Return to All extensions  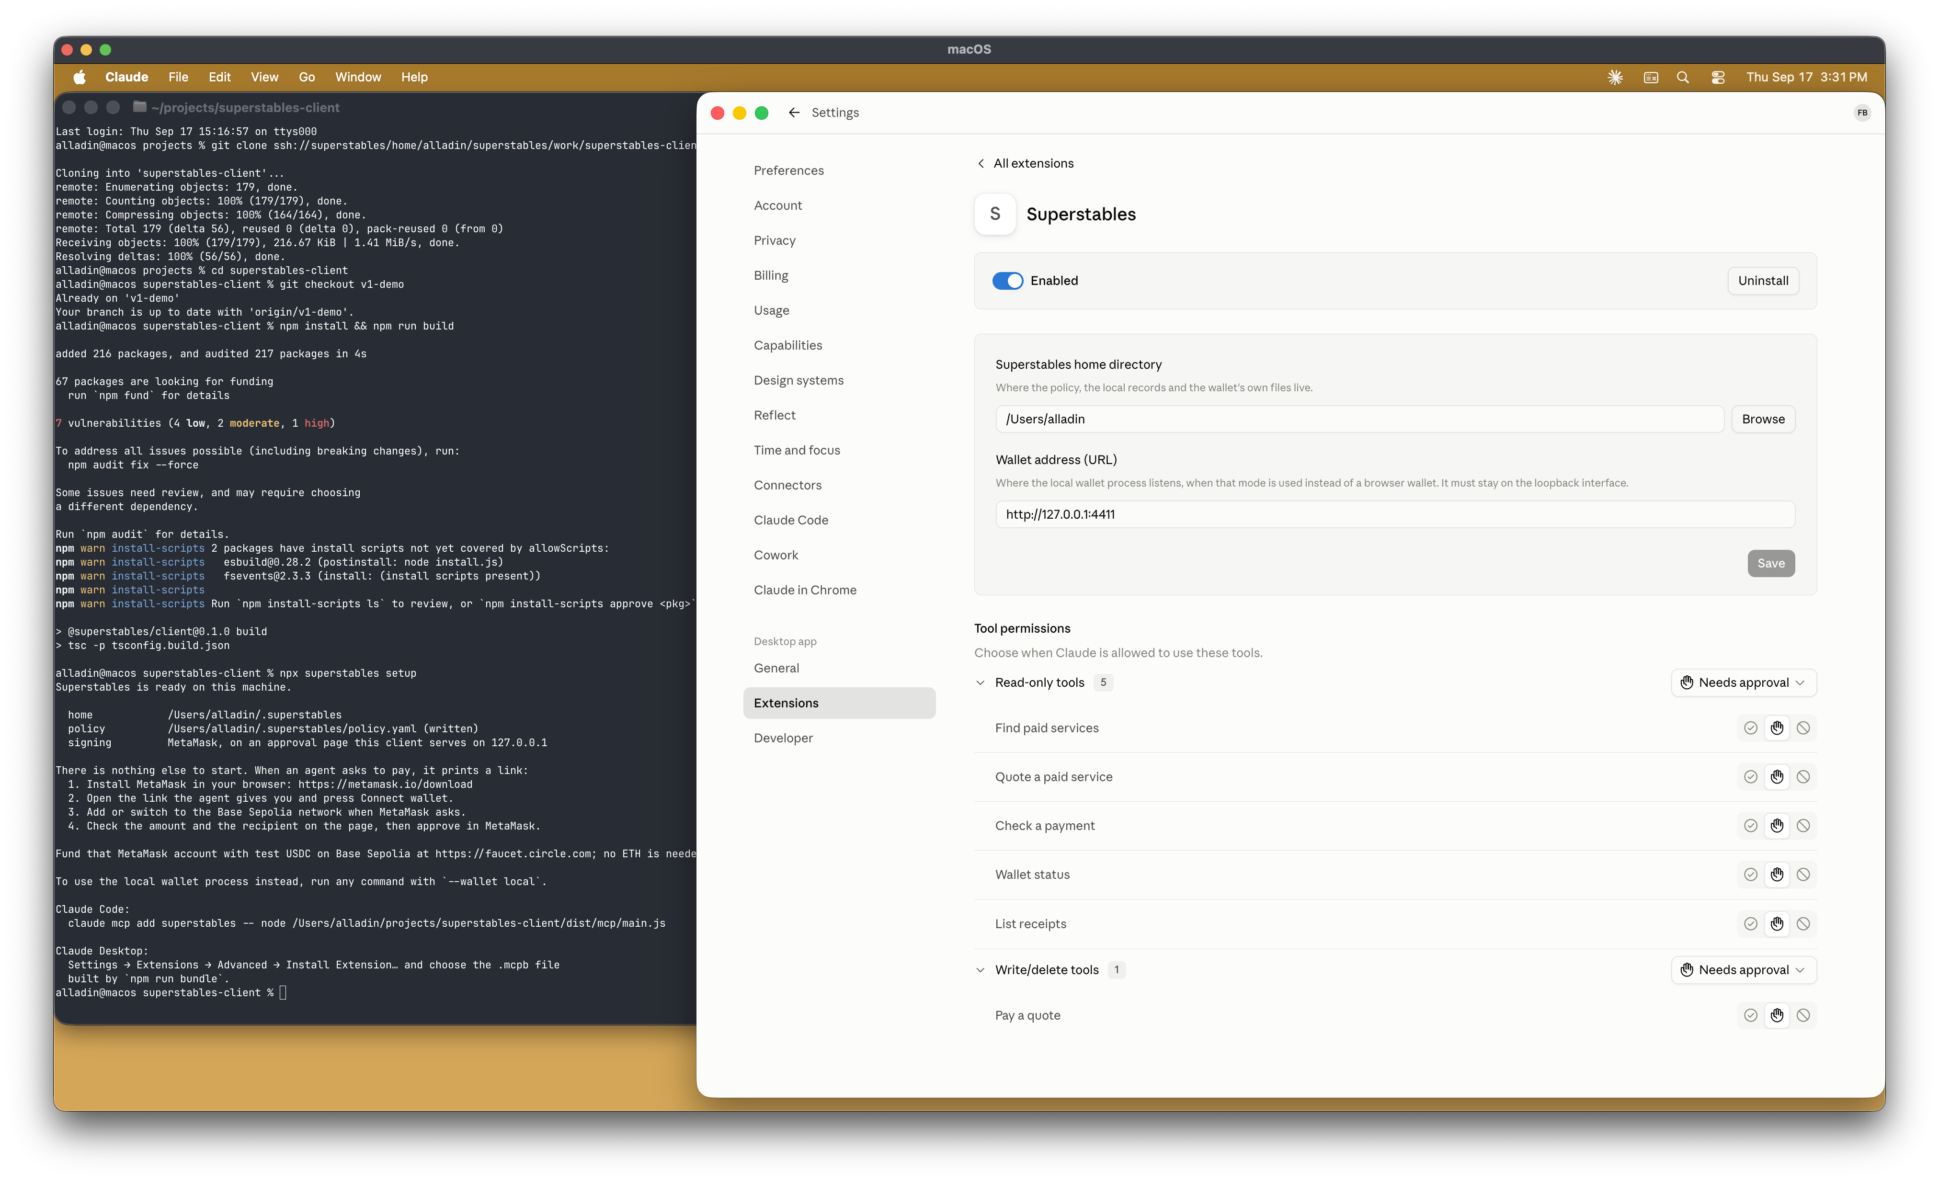pos(1026,163)
